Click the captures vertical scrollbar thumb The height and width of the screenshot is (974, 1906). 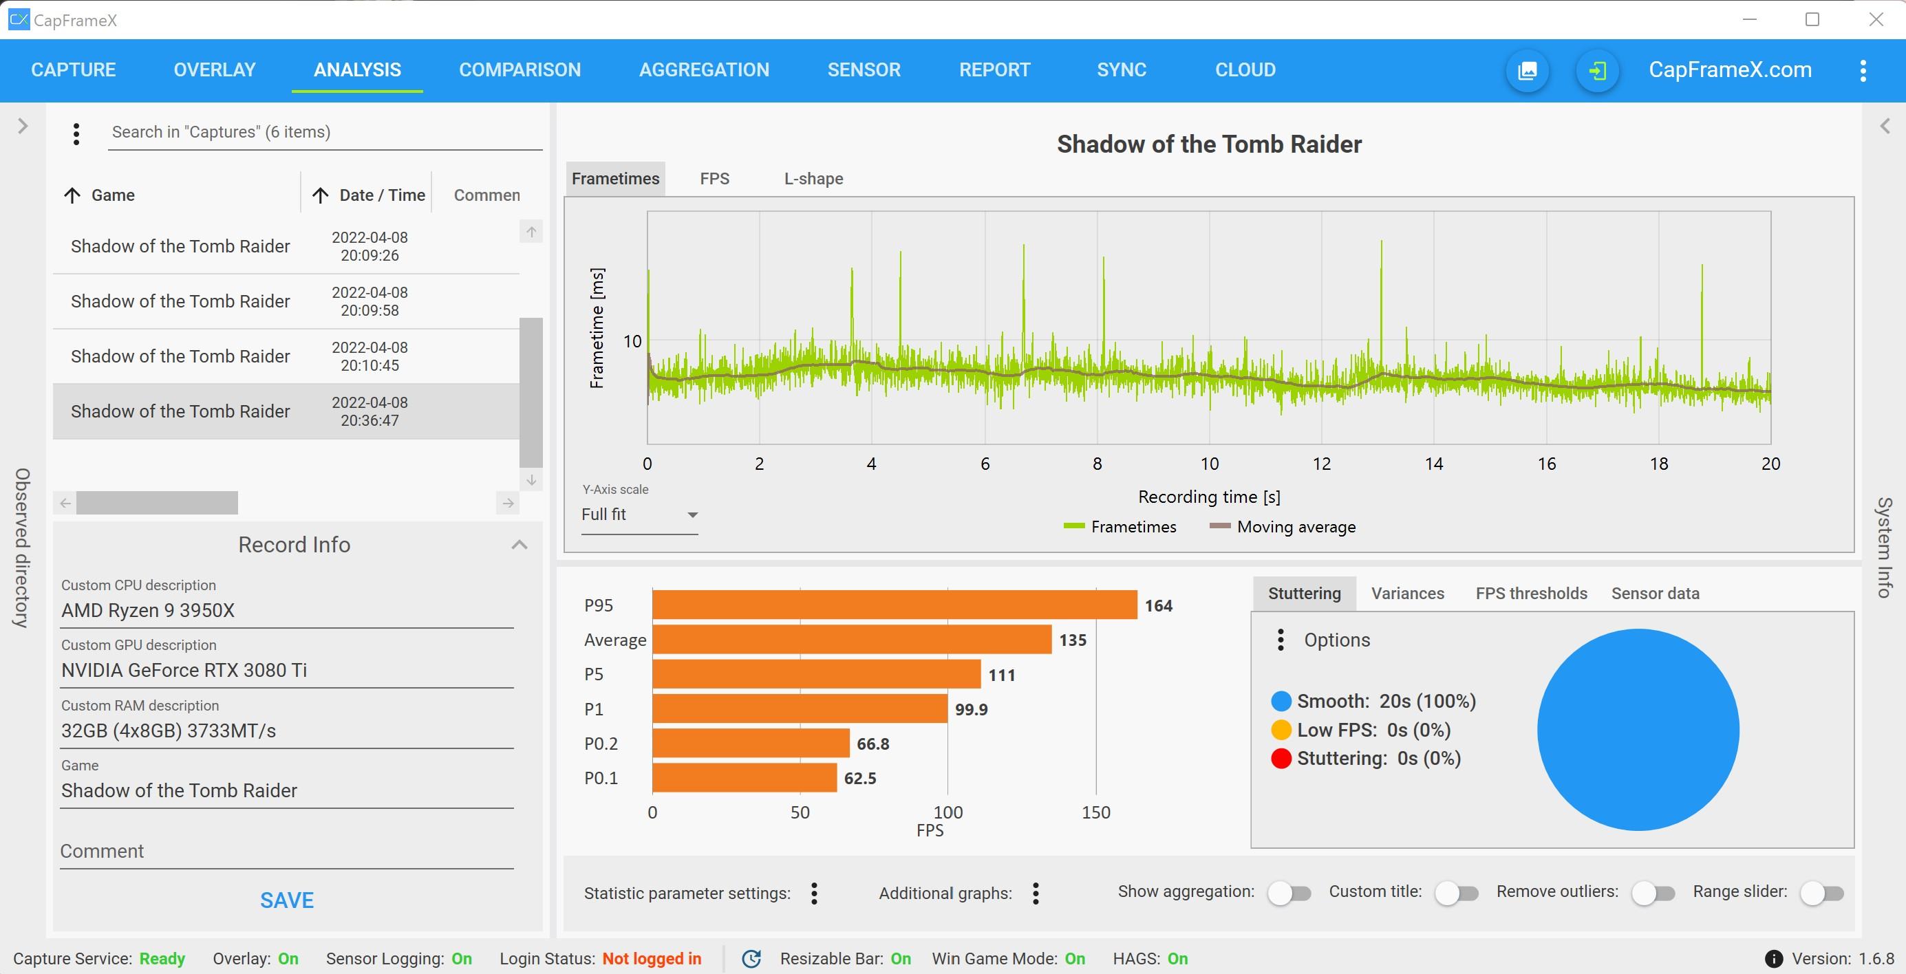[531, 393]
